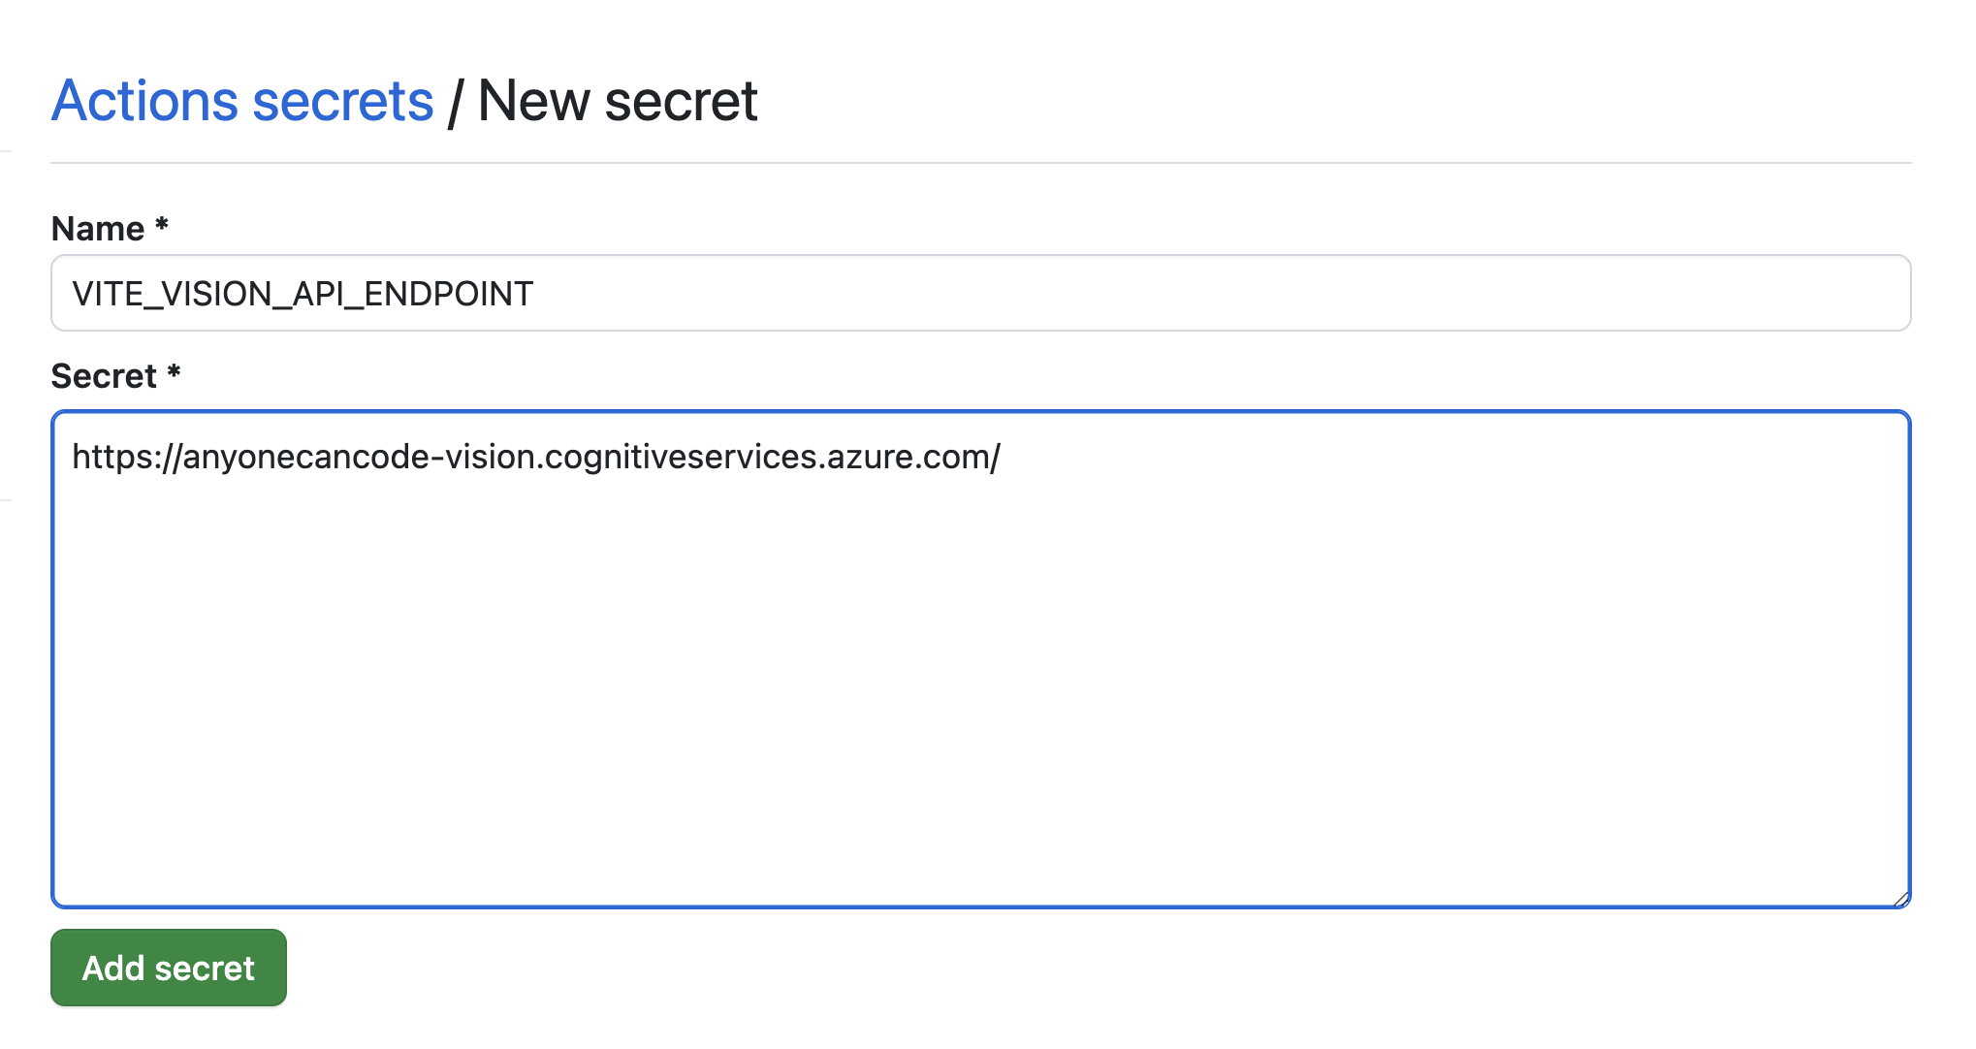The width and height of the screenshot is (1976, 1049).
Task: Click the "Add secret" button label text
Action: click(x=168, y=968)
